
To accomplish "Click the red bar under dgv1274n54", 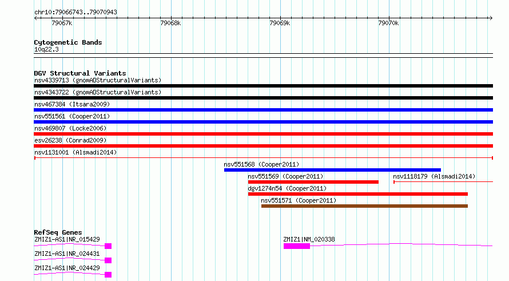I will [357, 194].
